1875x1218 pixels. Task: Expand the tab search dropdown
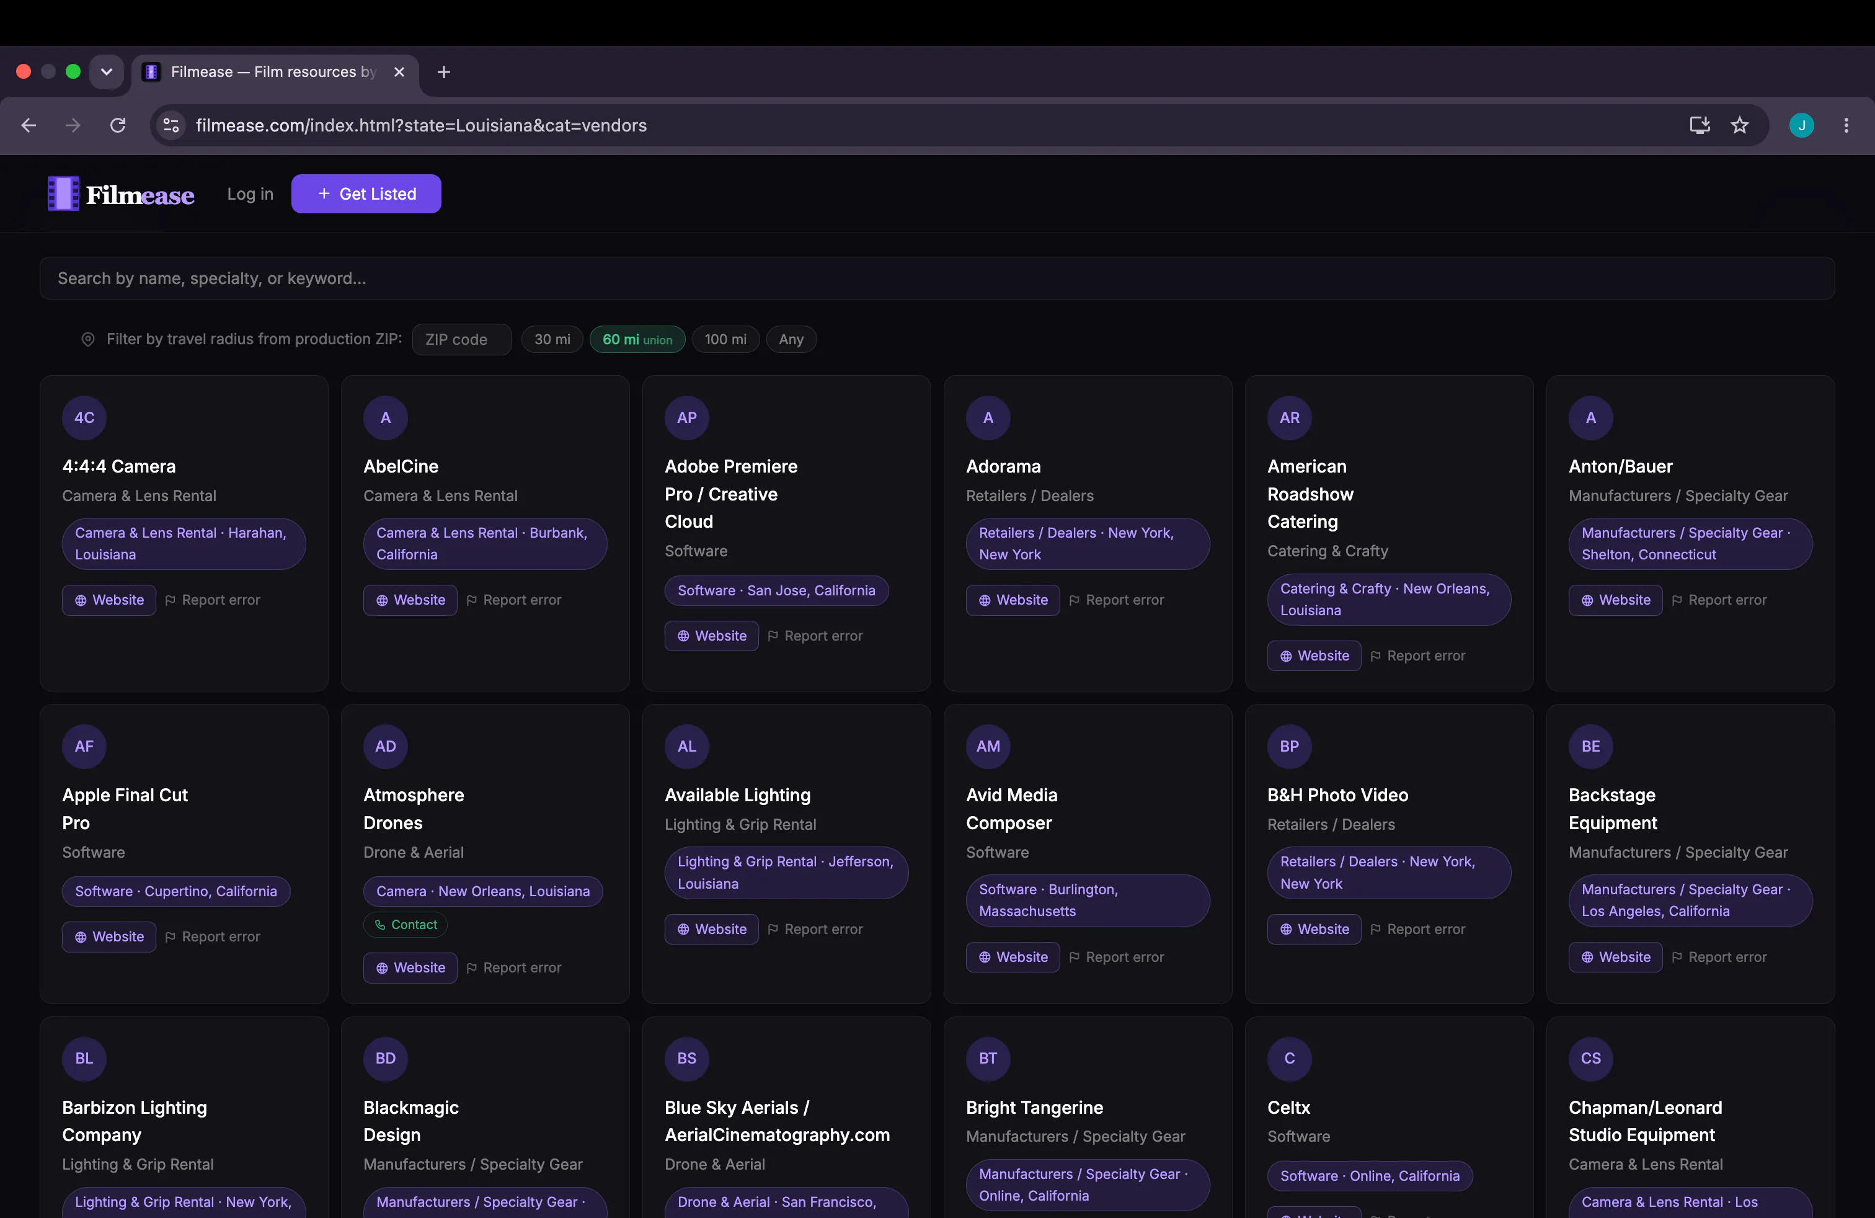(x=107, y=72)
